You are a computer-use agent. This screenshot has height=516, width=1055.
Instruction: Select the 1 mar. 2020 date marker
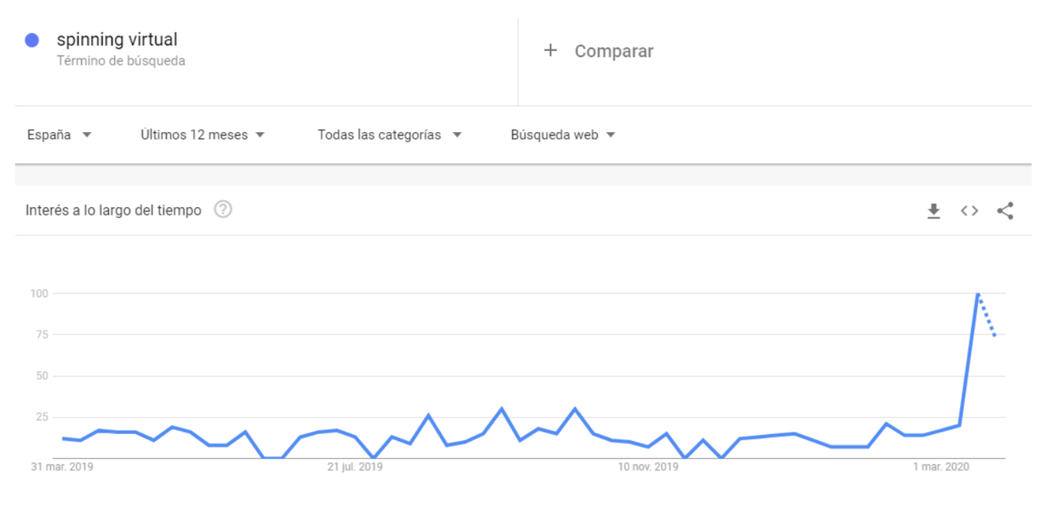pyautogui.click(x=941, y=467)
